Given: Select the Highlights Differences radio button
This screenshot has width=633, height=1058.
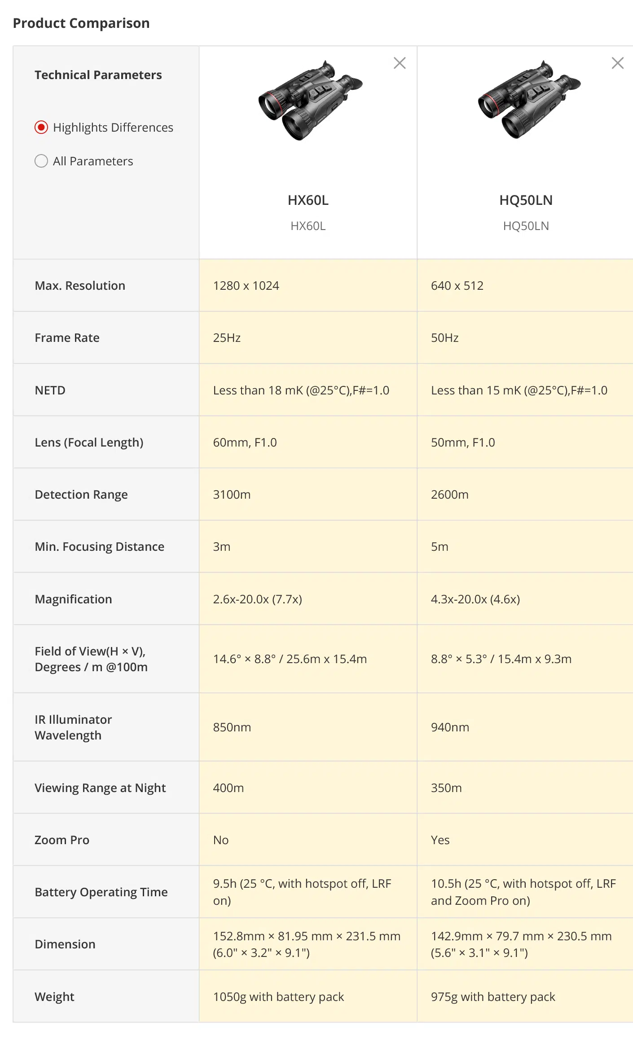Looking at the screenshot, I should [x=41, y=128].
